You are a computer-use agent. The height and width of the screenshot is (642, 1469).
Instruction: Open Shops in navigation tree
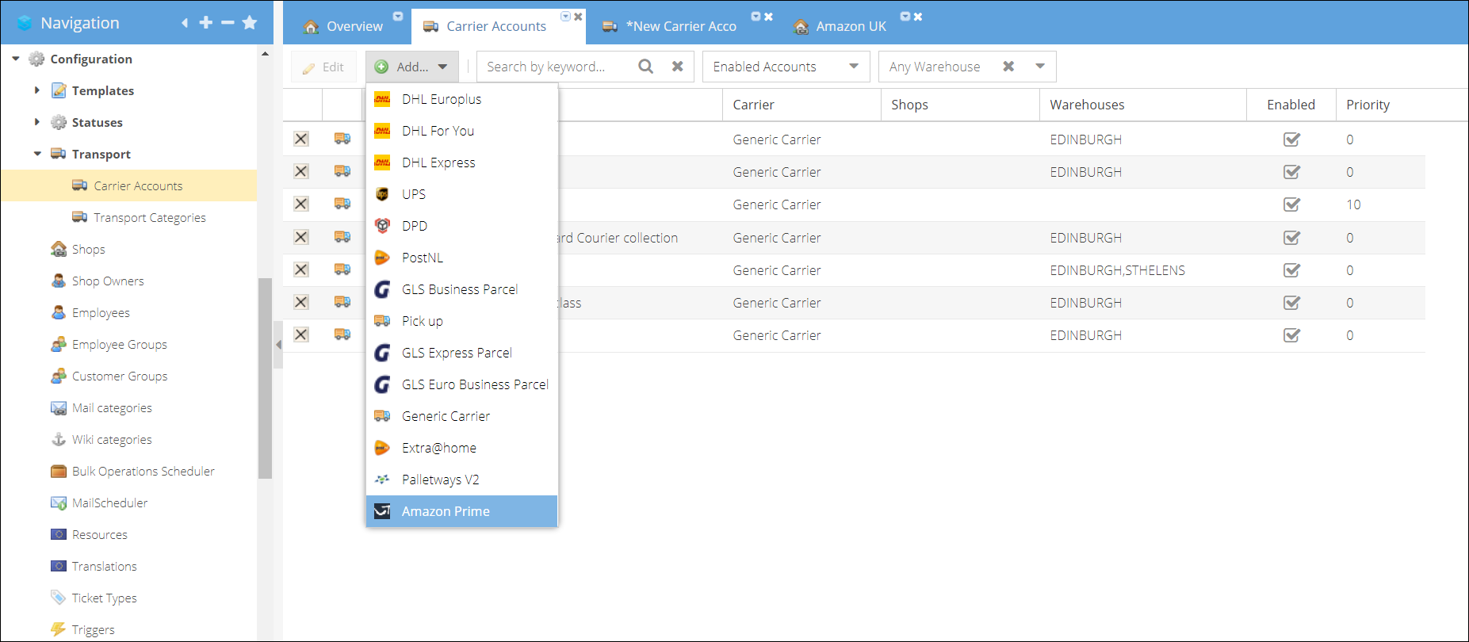(x=88, y=249)
